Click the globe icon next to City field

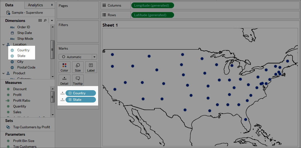click(12, 62)
